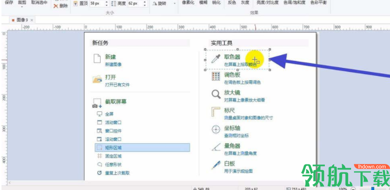Click the 固定区域 grid icon

pos(100,156)
